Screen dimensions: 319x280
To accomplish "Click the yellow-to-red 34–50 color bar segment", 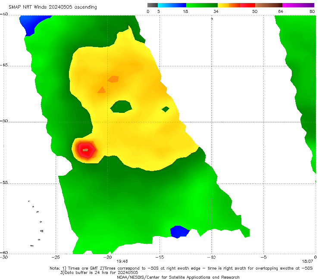I will coord(236,5).
